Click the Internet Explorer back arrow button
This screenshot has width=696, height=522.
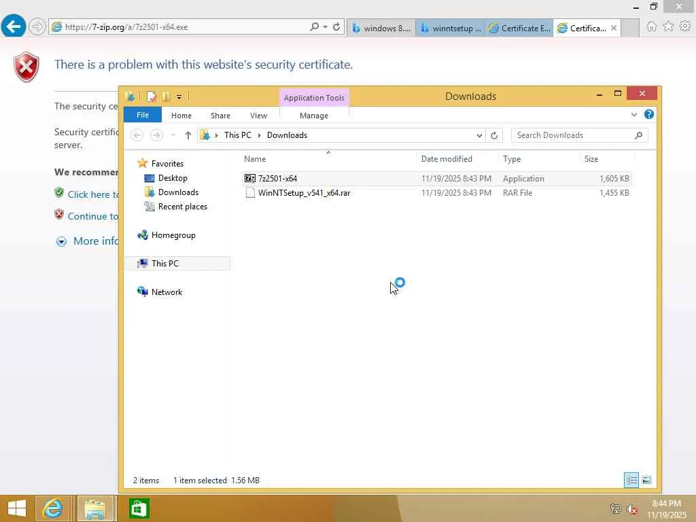[x=14, y=27]
